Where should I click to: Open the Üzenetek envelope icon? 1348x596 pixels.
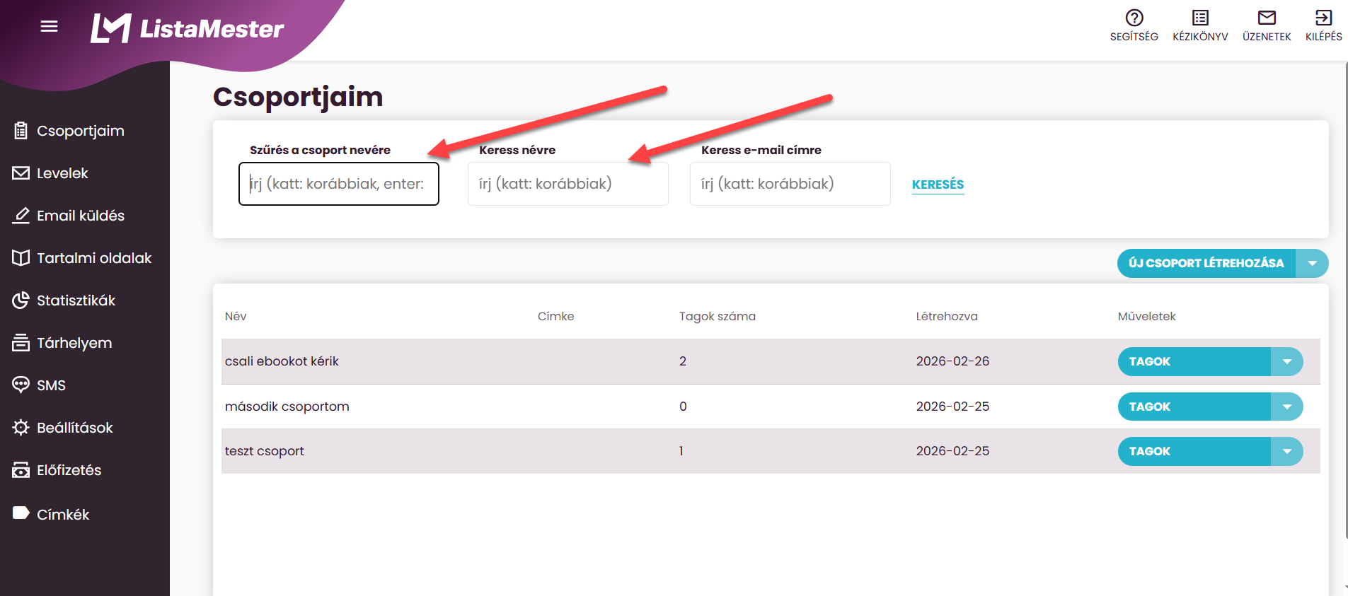pos(1267,18)
